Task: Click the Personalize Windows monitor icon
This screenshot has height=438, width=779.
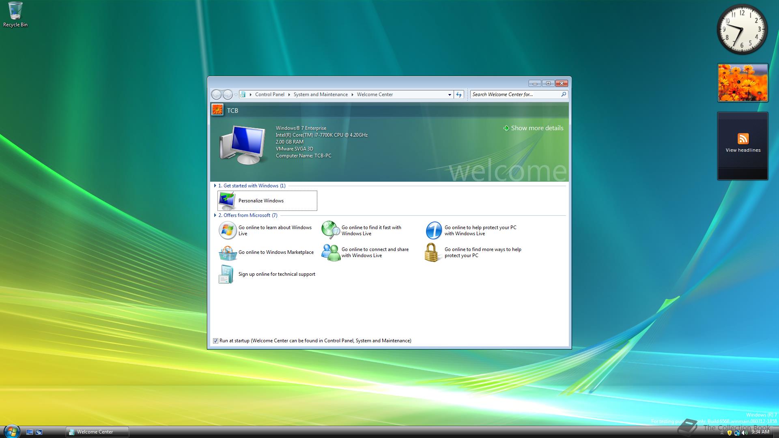Action: (227, 200)
